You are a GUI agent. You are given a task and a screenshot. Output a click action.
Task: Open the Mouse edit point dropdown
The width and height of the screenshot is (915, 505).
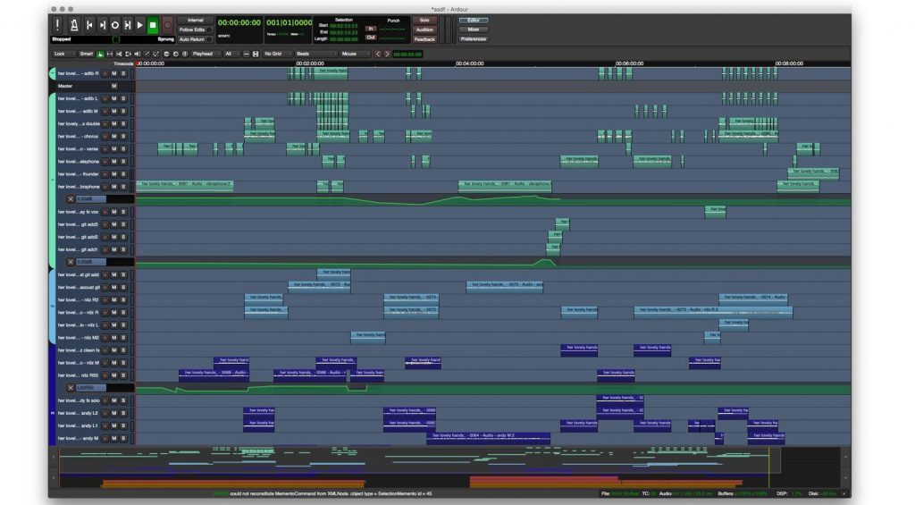click(355, 55)
